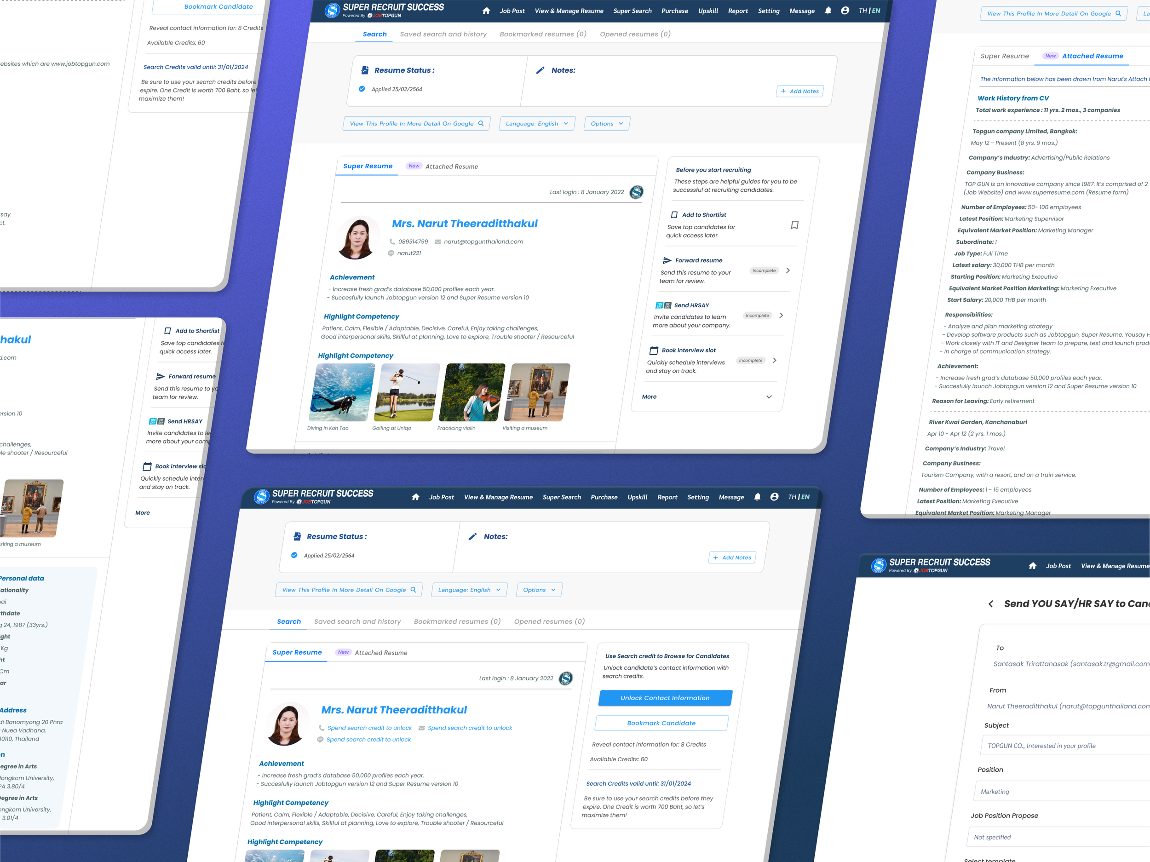Open the chevron beside Book interview slot Incomplete badge
The width and height of the screenshot is (1150, 862).
775,360
